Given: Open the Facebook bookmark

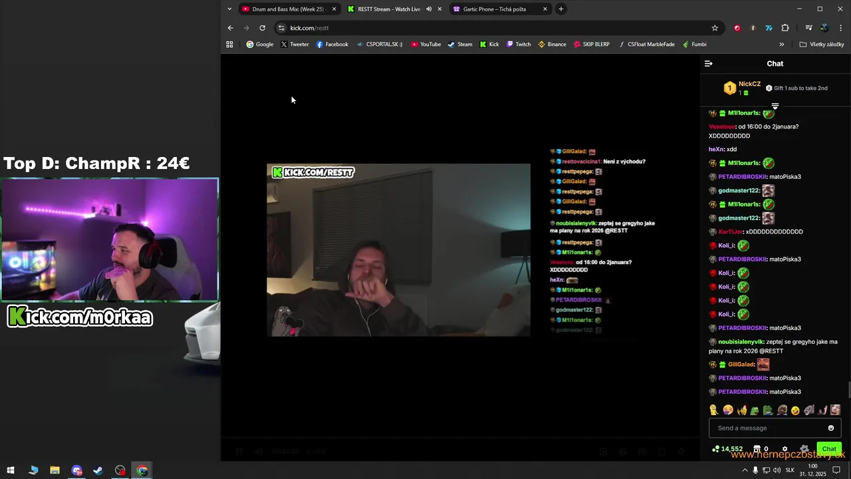Looking at the screenshot, I should click(x=332, y=45).
